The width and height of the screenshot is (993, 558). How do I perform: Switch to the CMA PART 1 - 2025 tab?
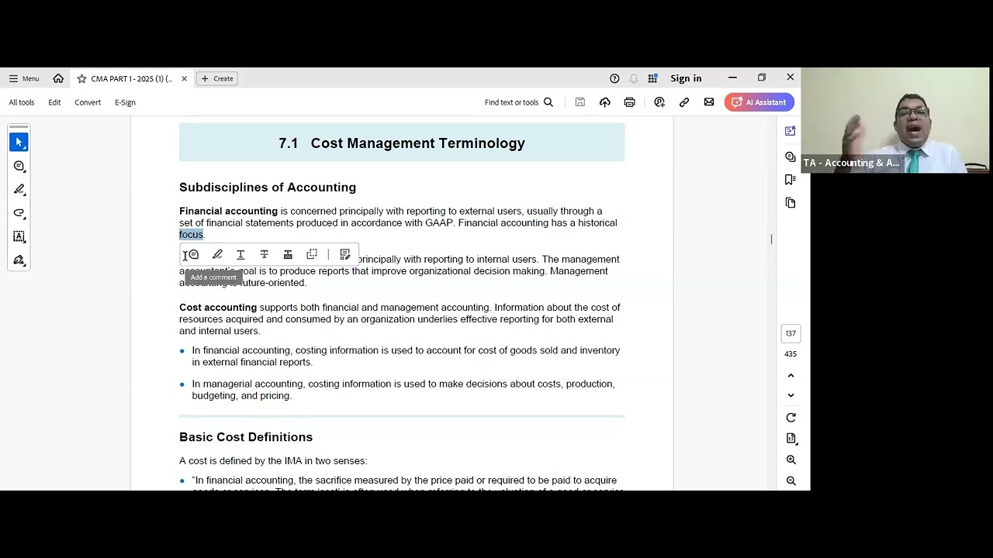(x=131, y=78)
